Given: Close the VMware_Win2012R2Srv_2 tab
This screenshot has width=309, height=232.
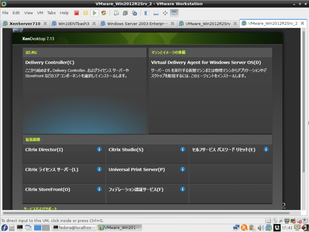Looking at the screenshot, I should (x=302, y=23).
